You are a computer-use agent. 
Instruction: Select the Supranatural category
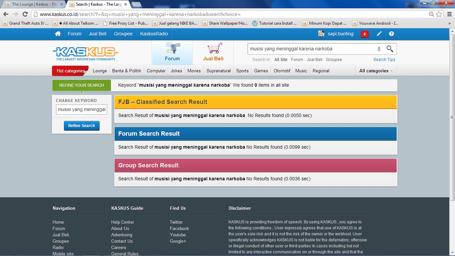tap(219, 71)
